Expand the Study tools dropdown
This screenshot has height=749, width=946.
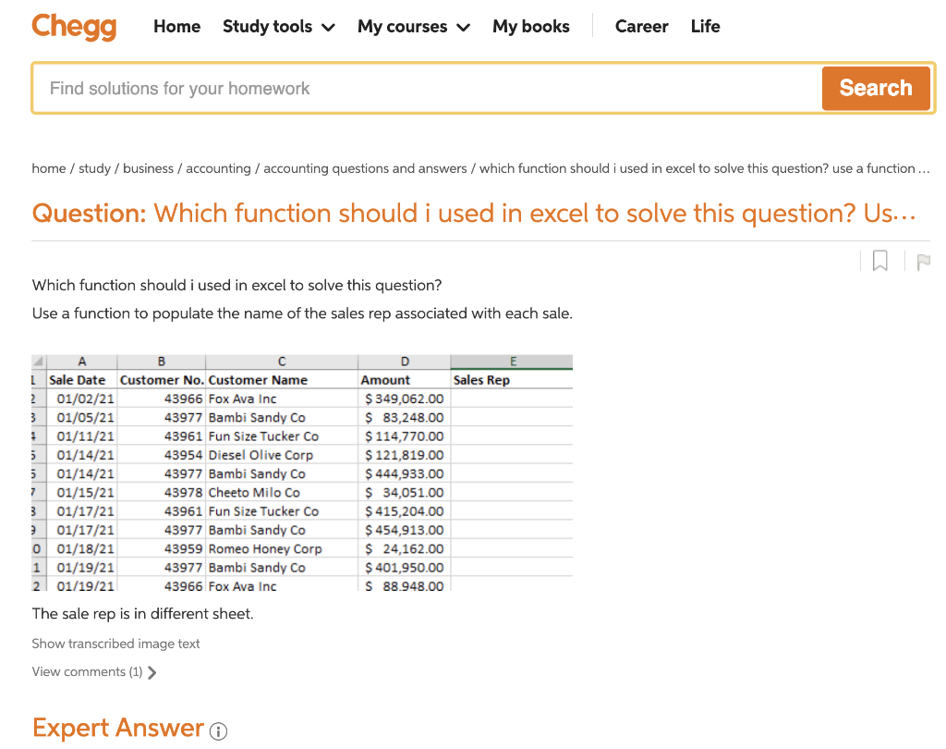278,27
